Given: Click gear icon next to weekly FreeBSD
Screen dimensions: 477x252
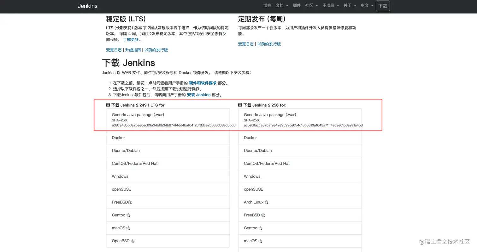Looking at the screenshot, I should coord(263,216).
